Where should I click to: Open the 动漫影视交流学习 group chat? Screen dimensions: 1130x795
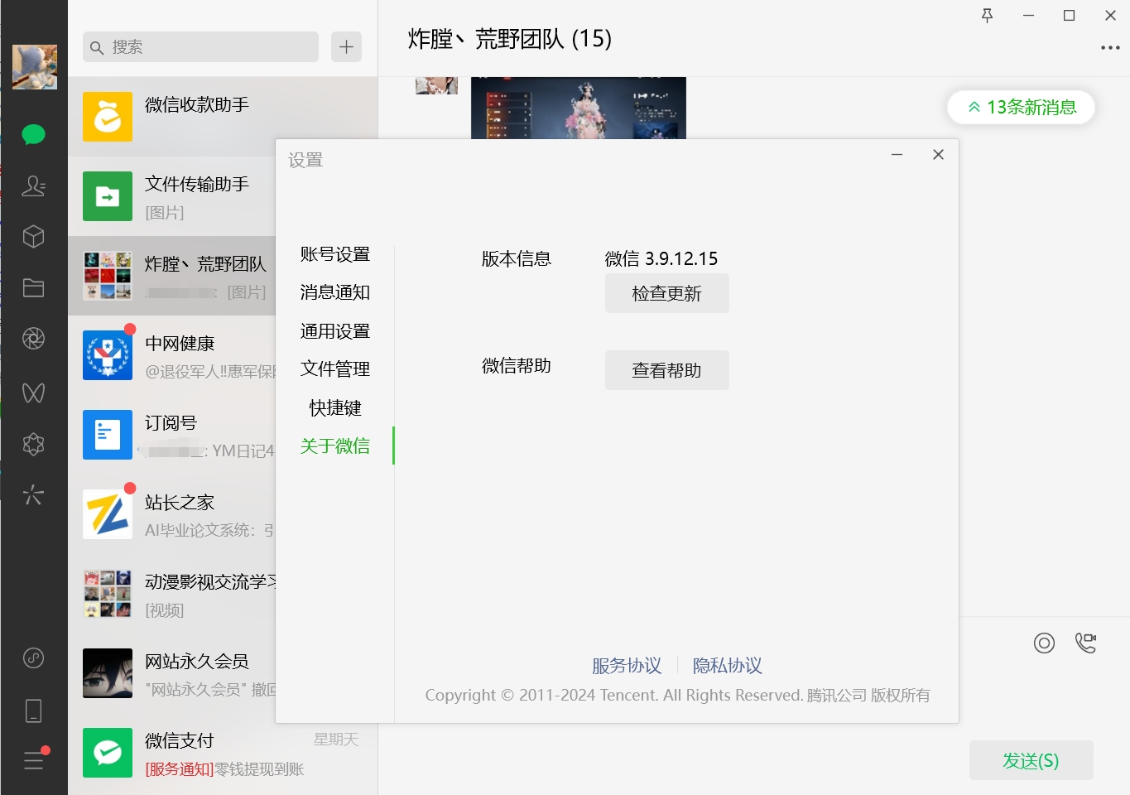coord(172,594)
